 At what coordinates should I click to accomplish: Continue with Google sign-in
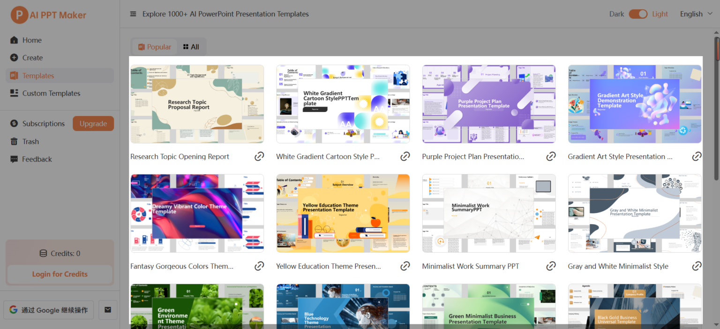click(x=48, y=310)
